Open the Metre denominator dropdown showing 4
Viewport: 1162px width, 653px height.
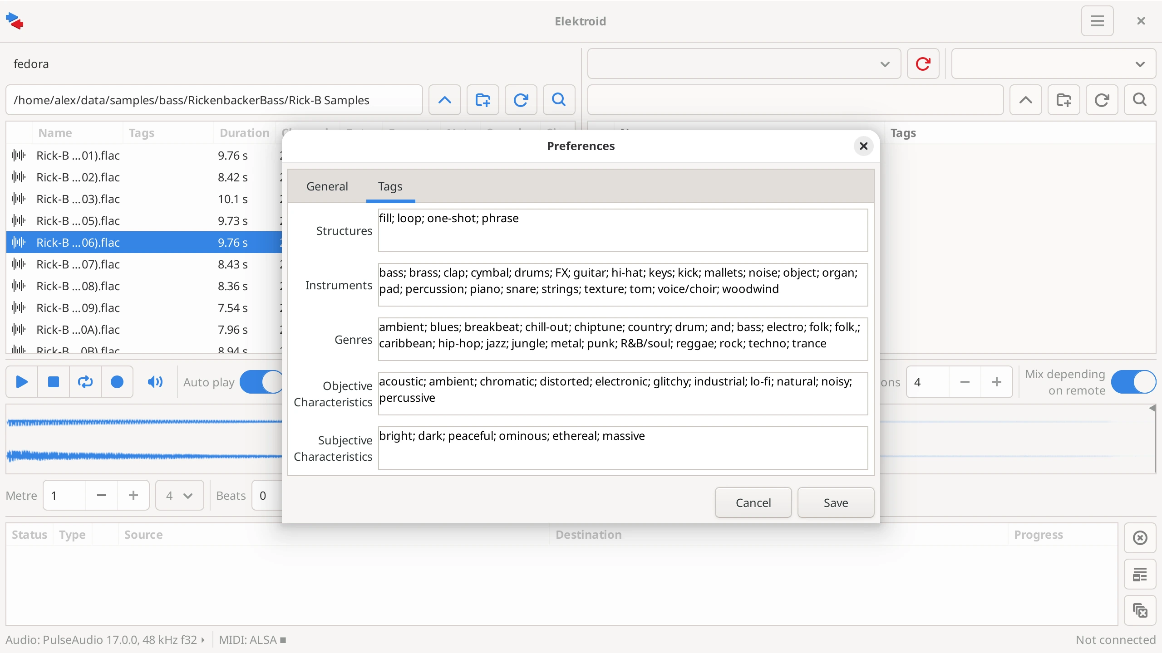(179, 495)
